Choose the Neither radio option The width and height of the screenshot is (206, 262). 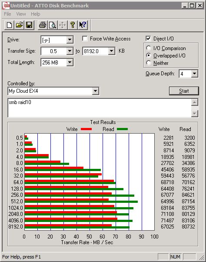pos(149,63)
